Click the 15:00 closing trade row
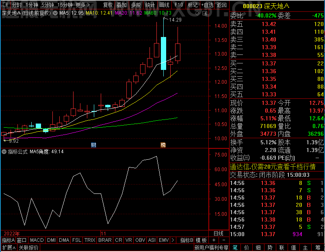Viewport: 325px width, 252px height. click(277, 234)
